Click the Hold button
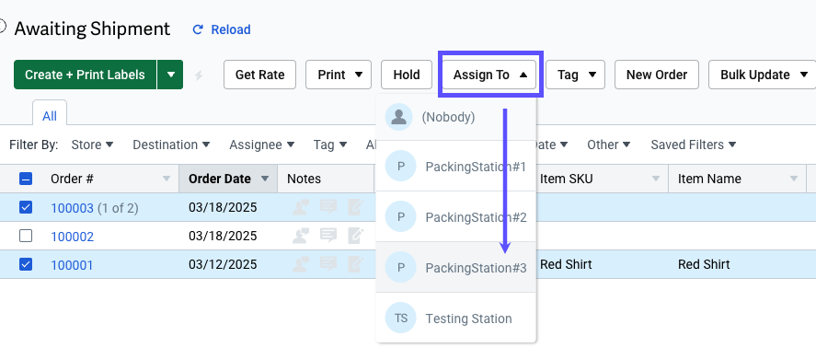The height and width of the screenshot is (359, 816). coord(407,75)
